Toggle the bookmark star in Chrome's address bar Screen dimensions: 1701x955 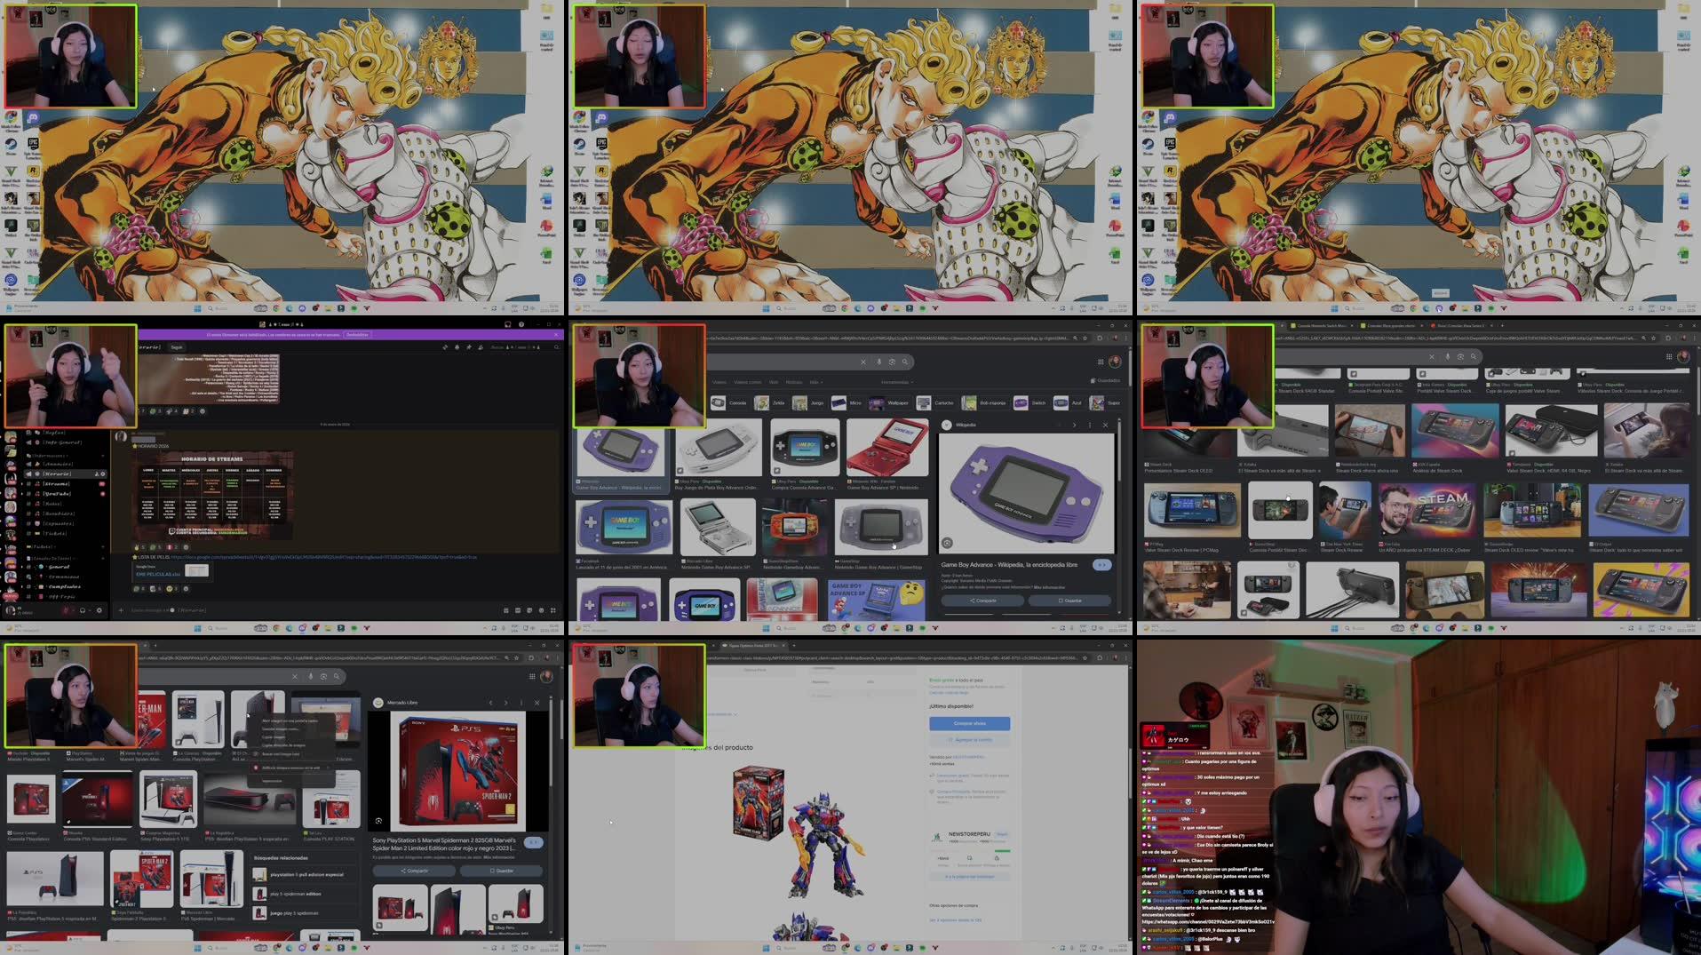tap(1085, 338)
